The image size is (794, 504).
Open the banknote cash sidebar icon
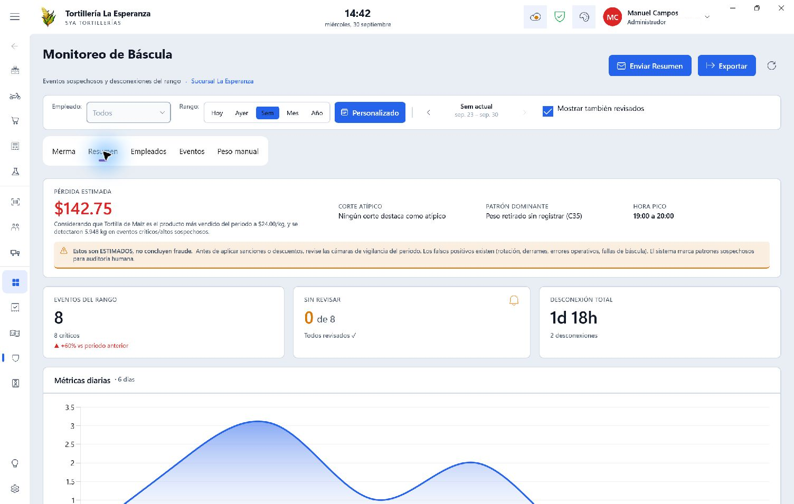(15, 333)
